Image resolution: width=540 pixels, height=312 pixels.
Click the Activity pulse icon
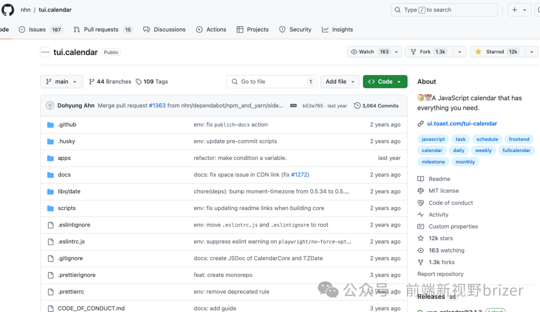(x=420, y=214)
